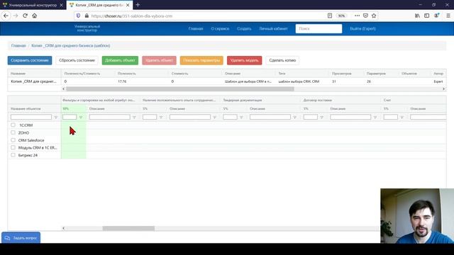Screen dimensions: 454x255
Task: Click the highlighted 10% column filter box
Action: click(70, 117)
